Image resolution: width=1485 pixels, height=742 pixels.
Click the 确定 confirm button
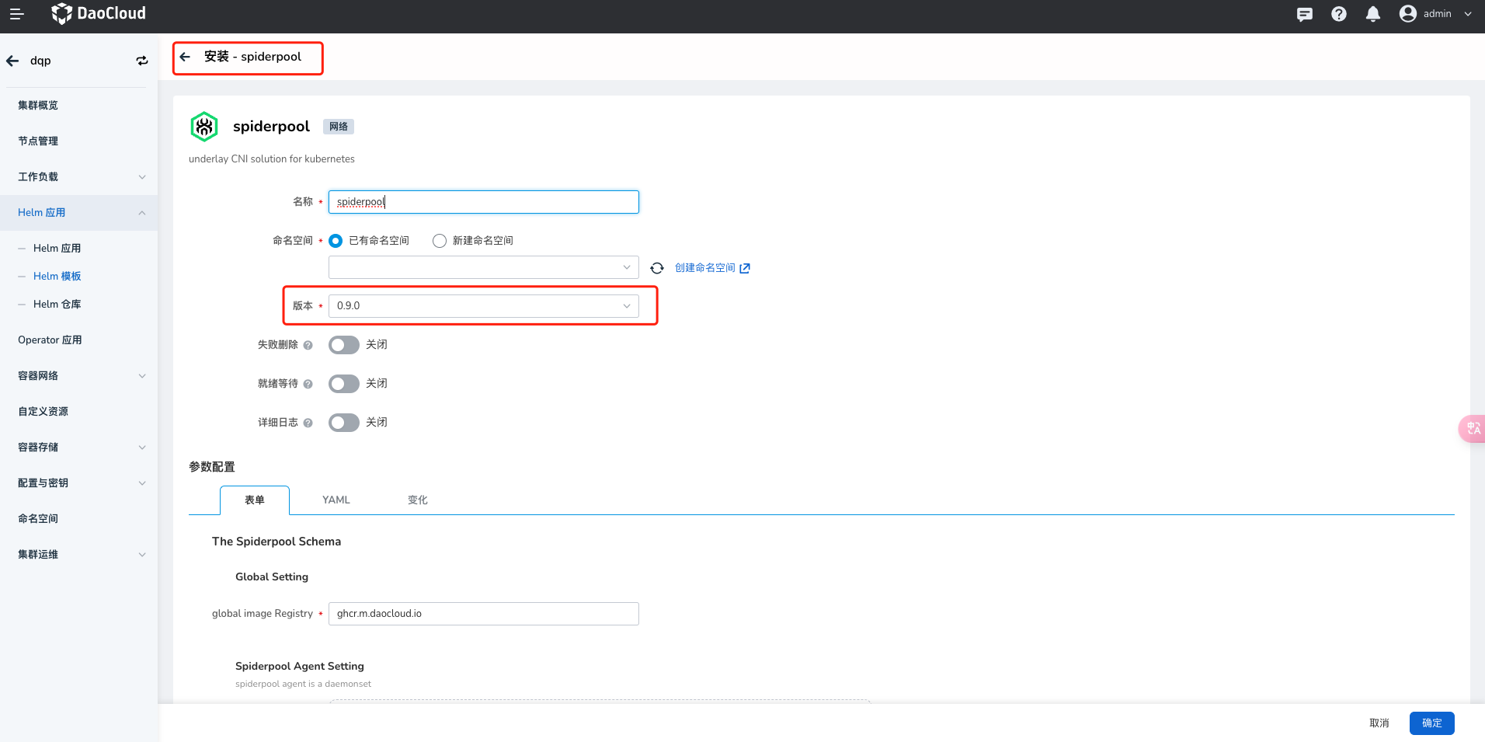point(1431,723)
